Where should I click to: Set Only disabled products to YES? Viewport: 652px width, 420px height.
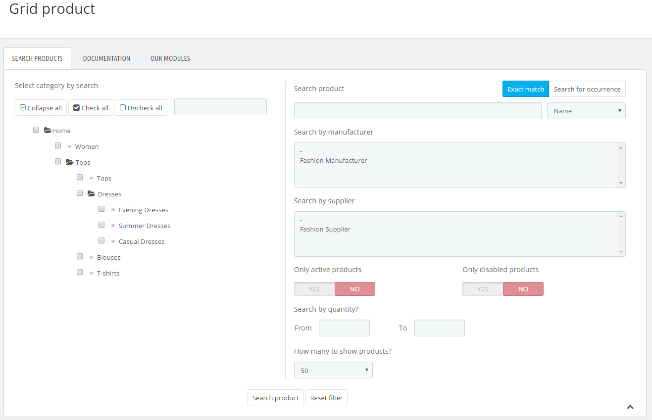click(483, 289)
